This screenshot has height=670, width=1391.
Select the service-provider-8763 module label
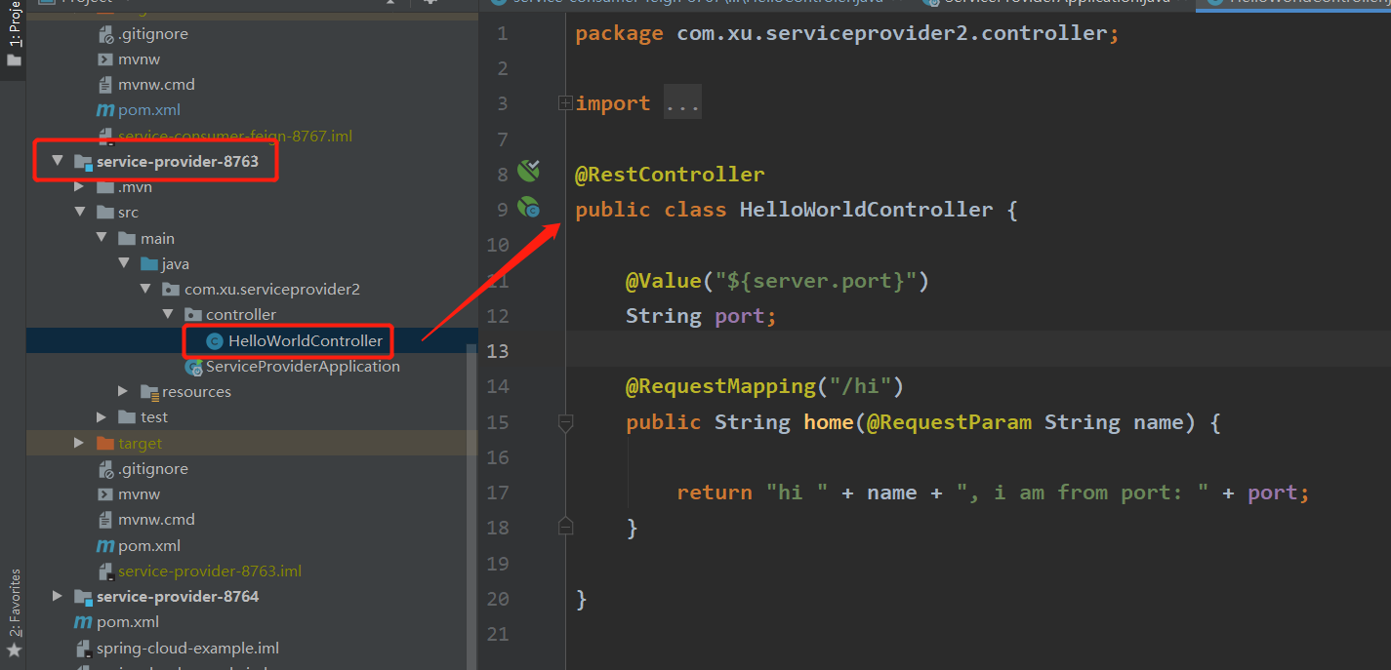[178, 161]
